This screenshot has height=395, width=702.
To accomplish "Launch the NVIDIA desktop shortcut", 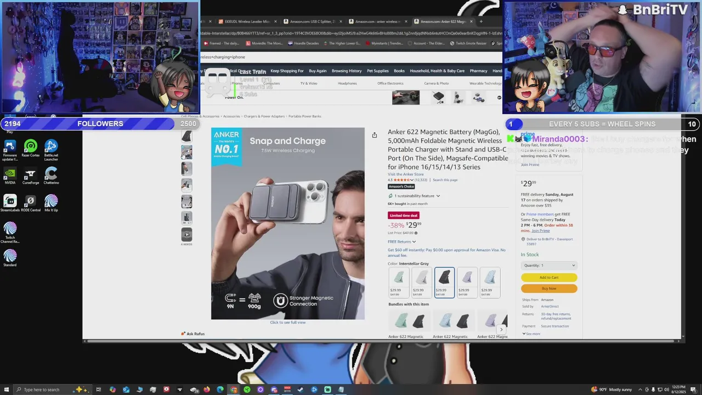I will pos(10,176).
